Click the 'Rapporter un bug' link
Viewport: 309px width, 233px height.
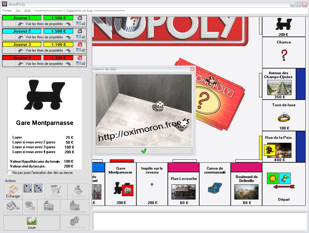80,11
